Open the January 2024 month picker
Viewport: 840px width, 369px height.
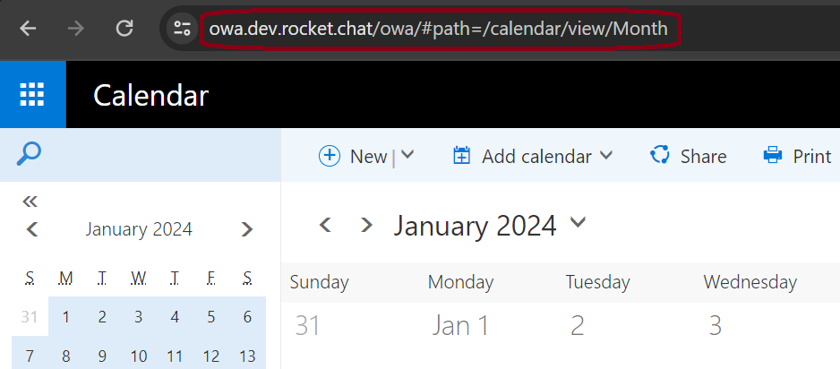[x=578, y=222]
